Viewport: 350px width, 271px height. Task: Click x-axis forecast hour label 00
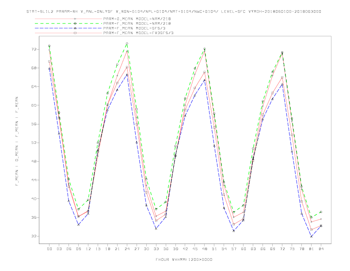coord(49,249)
